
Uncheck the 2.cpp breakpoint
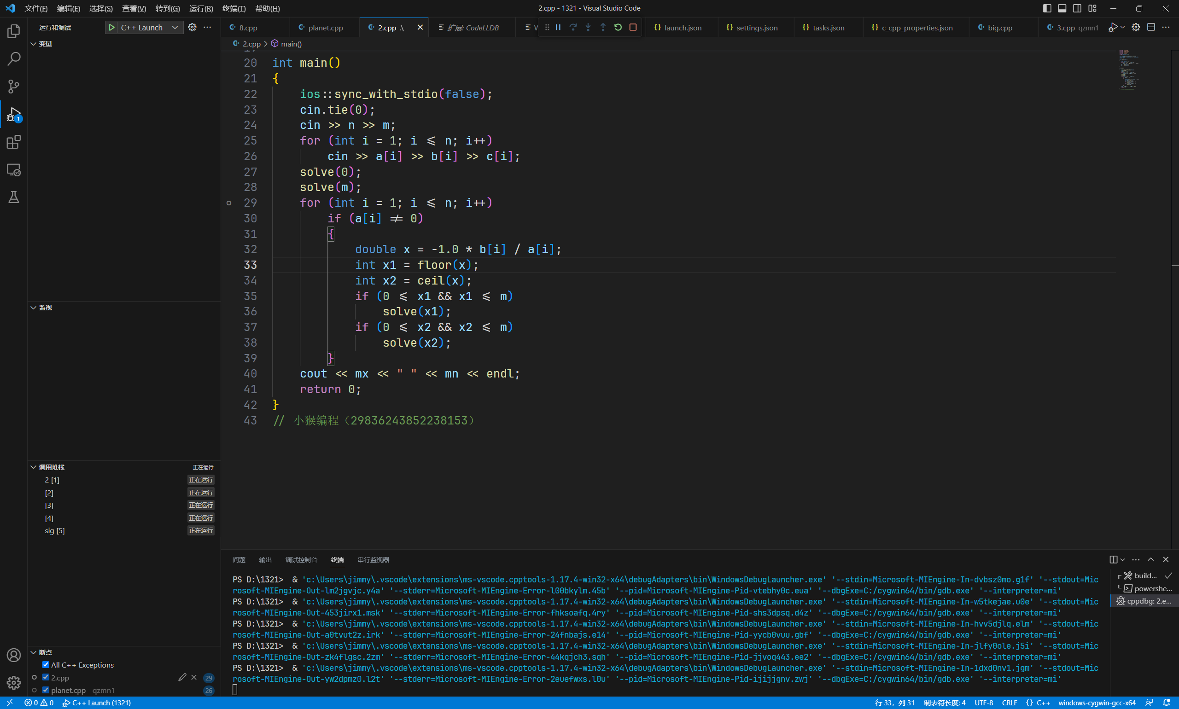[x=46, y=677]
